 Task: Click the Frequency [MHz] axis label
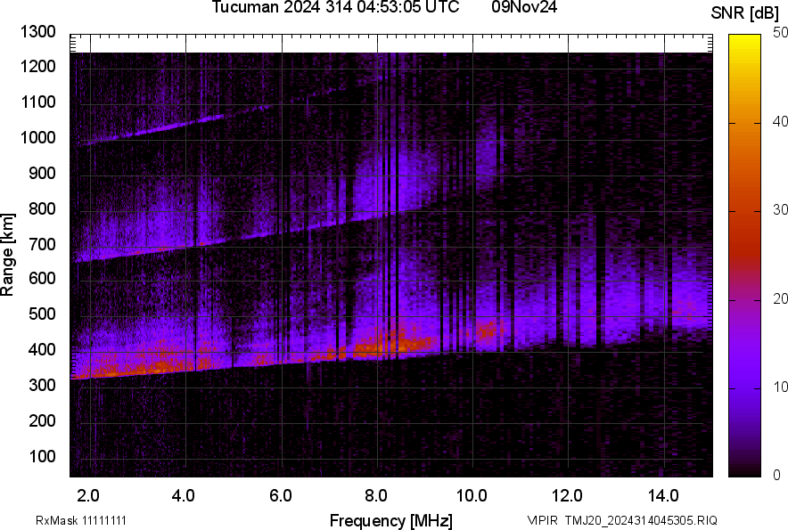(391, 520)
